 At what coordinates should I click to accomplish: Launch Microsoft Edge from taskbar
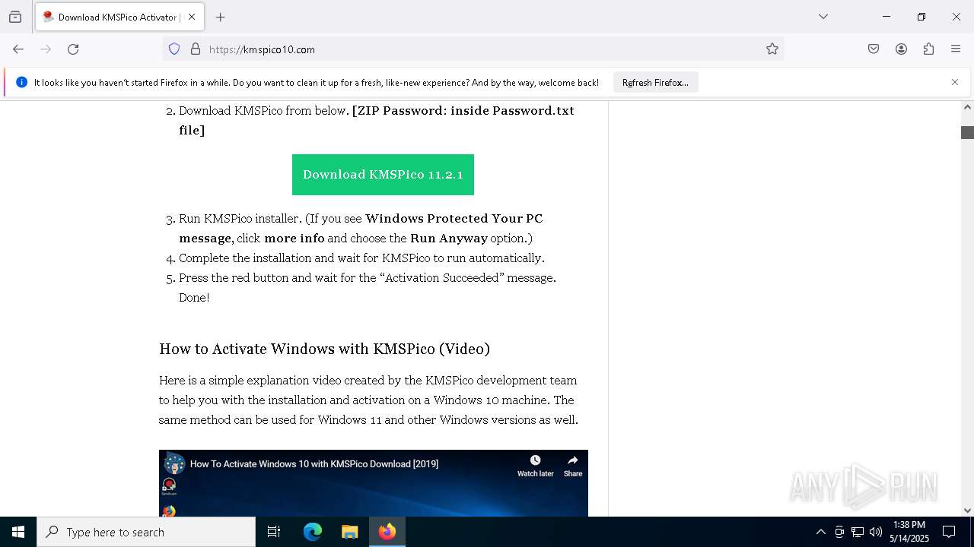tap(313, 532)
